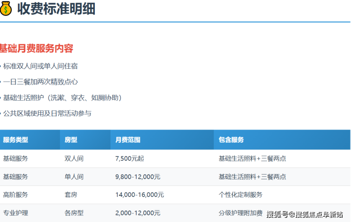Click the 包含服务 column header
The height and width of the screenshot is (222, 351).
(x=231, y=140)
